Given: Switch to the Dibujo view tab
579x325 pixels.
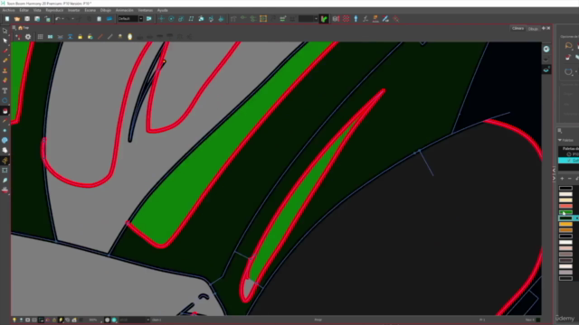Looking at the screenshot, I should pyautogui.click(x=533, y=29).
